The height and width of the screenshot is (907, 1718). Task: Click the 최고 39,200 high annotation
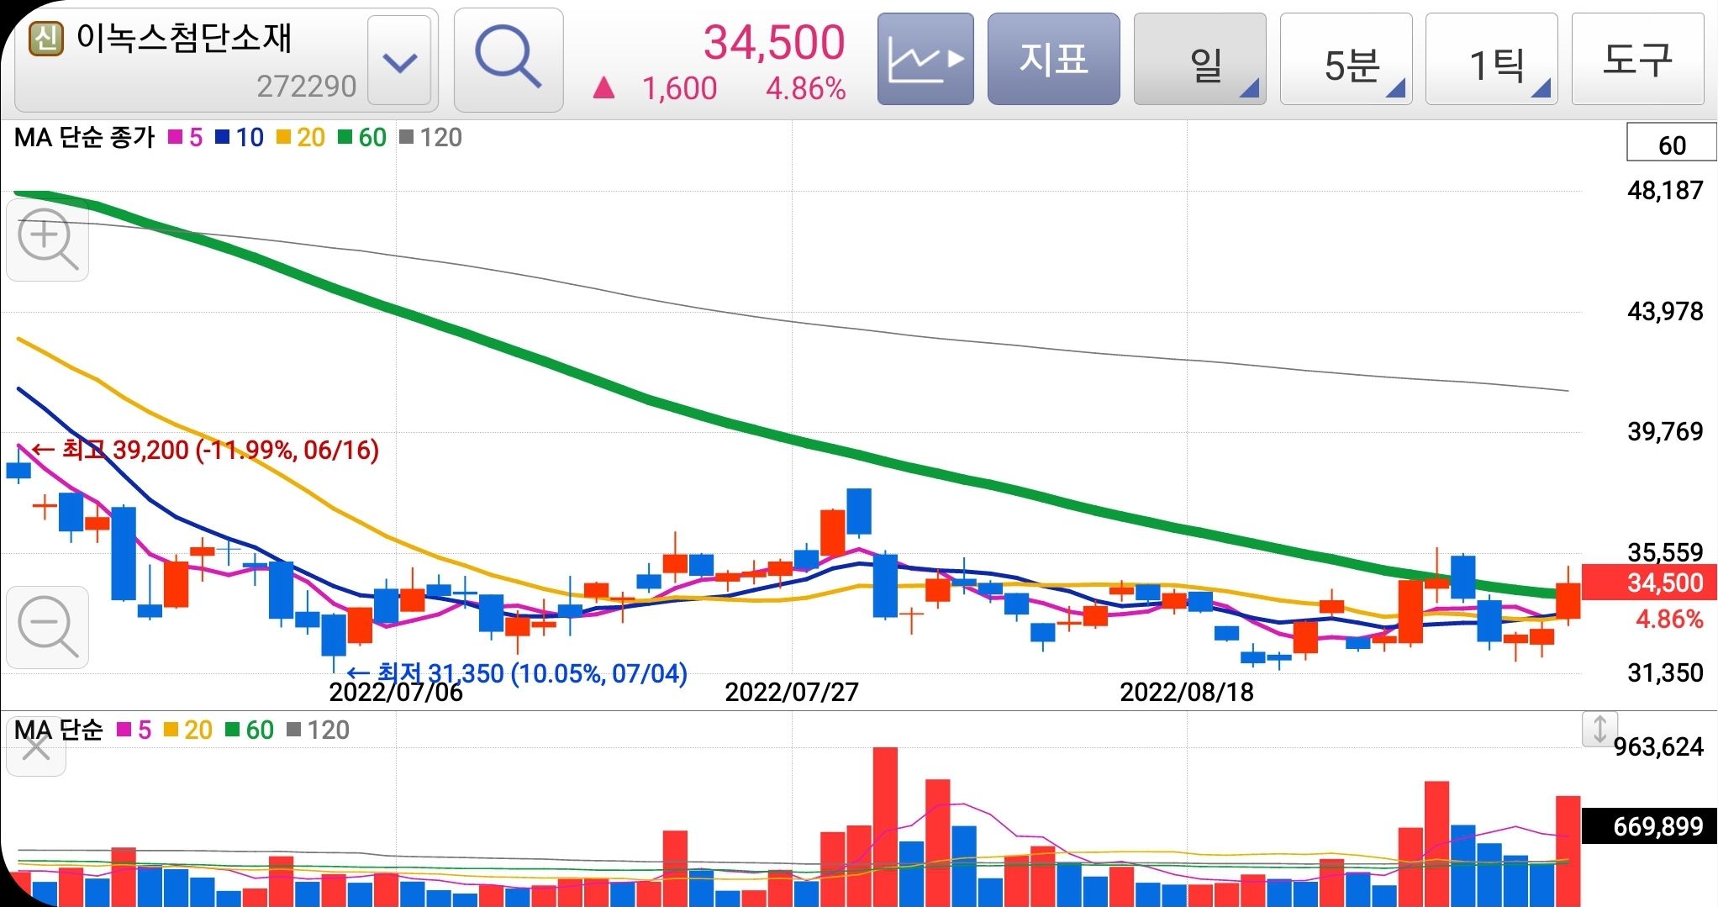(206, 450)
